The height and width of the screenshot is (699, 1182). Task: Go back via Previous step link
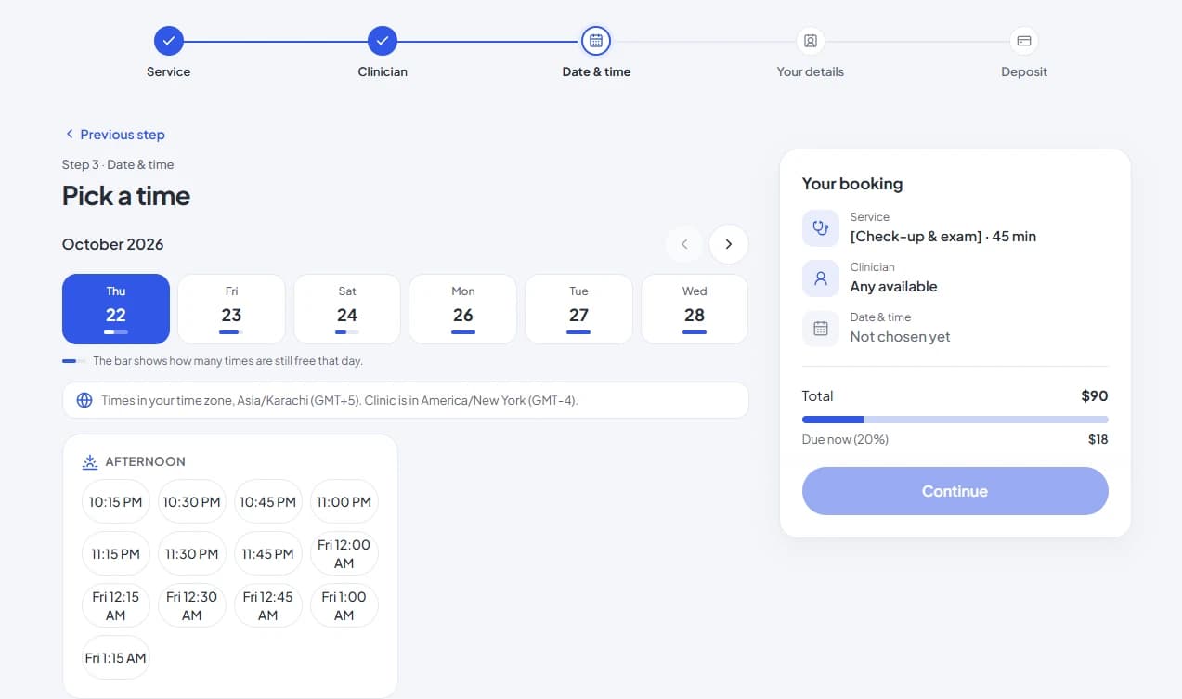(114, 135)
